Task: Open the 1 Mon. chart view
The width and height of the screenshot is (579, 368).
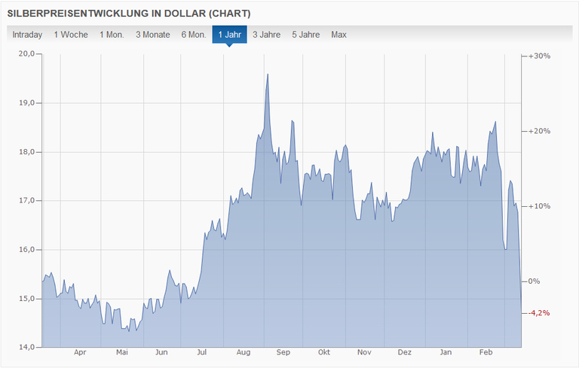Action: 112,35
